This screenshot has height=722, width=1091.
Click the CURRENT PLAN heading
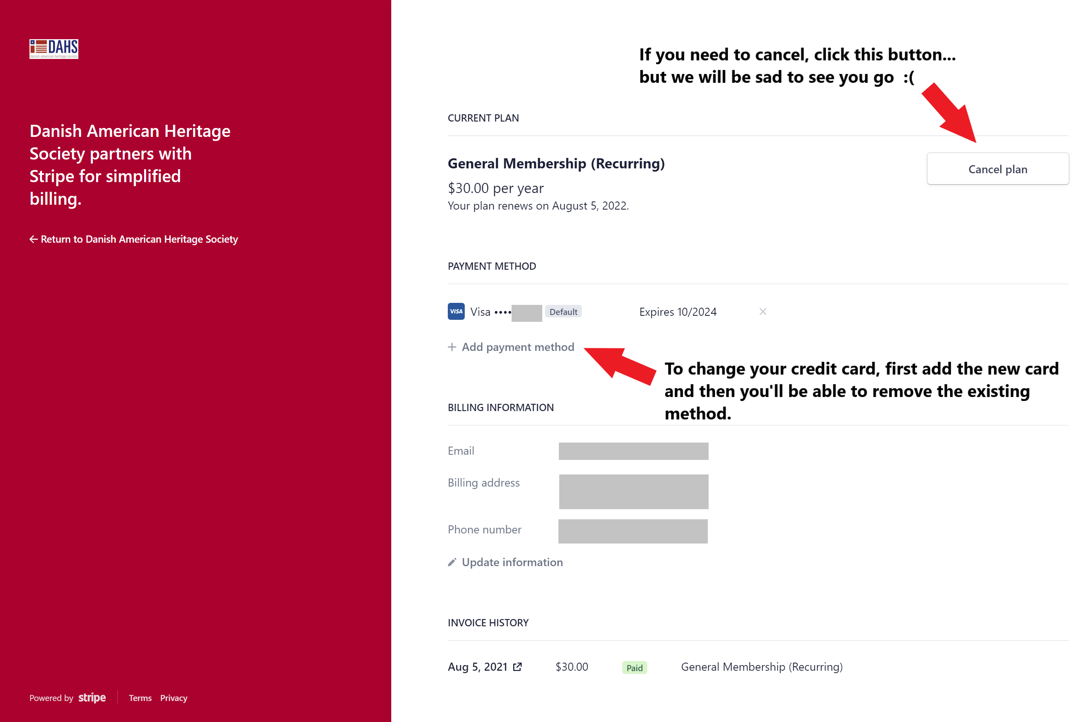tap(483, 118)
